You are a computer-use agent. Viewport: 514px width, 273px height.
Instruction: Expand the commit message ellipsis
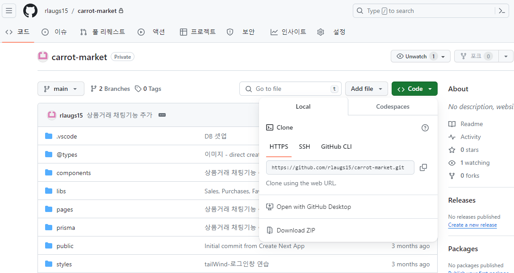click(x=162, y=115)
